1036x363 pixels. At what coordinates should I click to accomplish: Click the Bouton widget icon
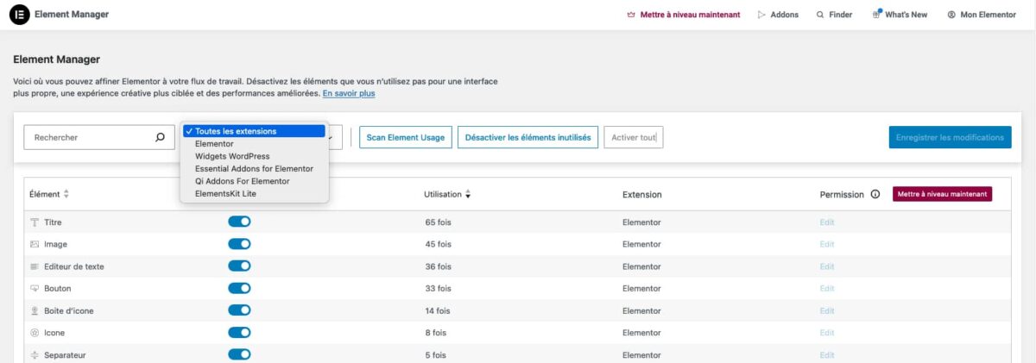click(x=35, y=289)
